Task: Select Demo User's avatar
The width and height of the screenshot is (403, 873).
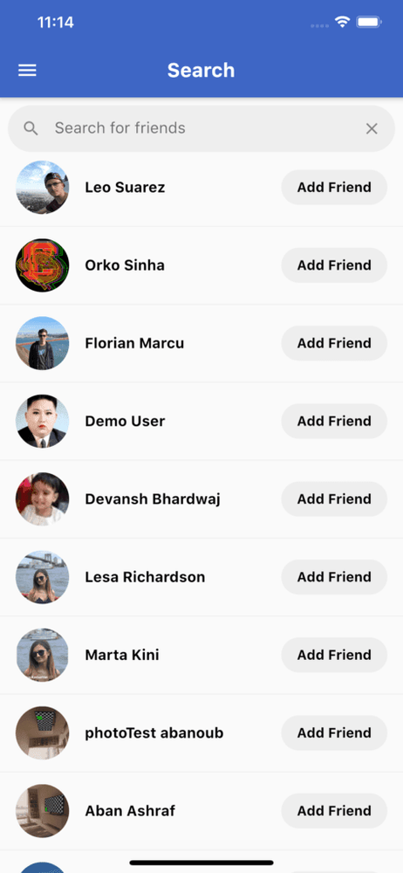Action: coord(42,421)
